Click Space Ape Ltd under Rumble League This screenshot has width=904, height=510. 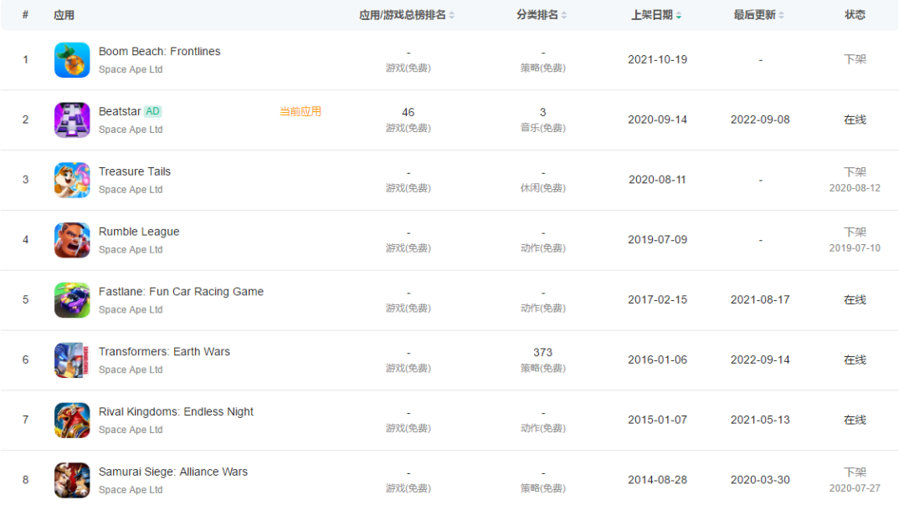coord(131,250)
